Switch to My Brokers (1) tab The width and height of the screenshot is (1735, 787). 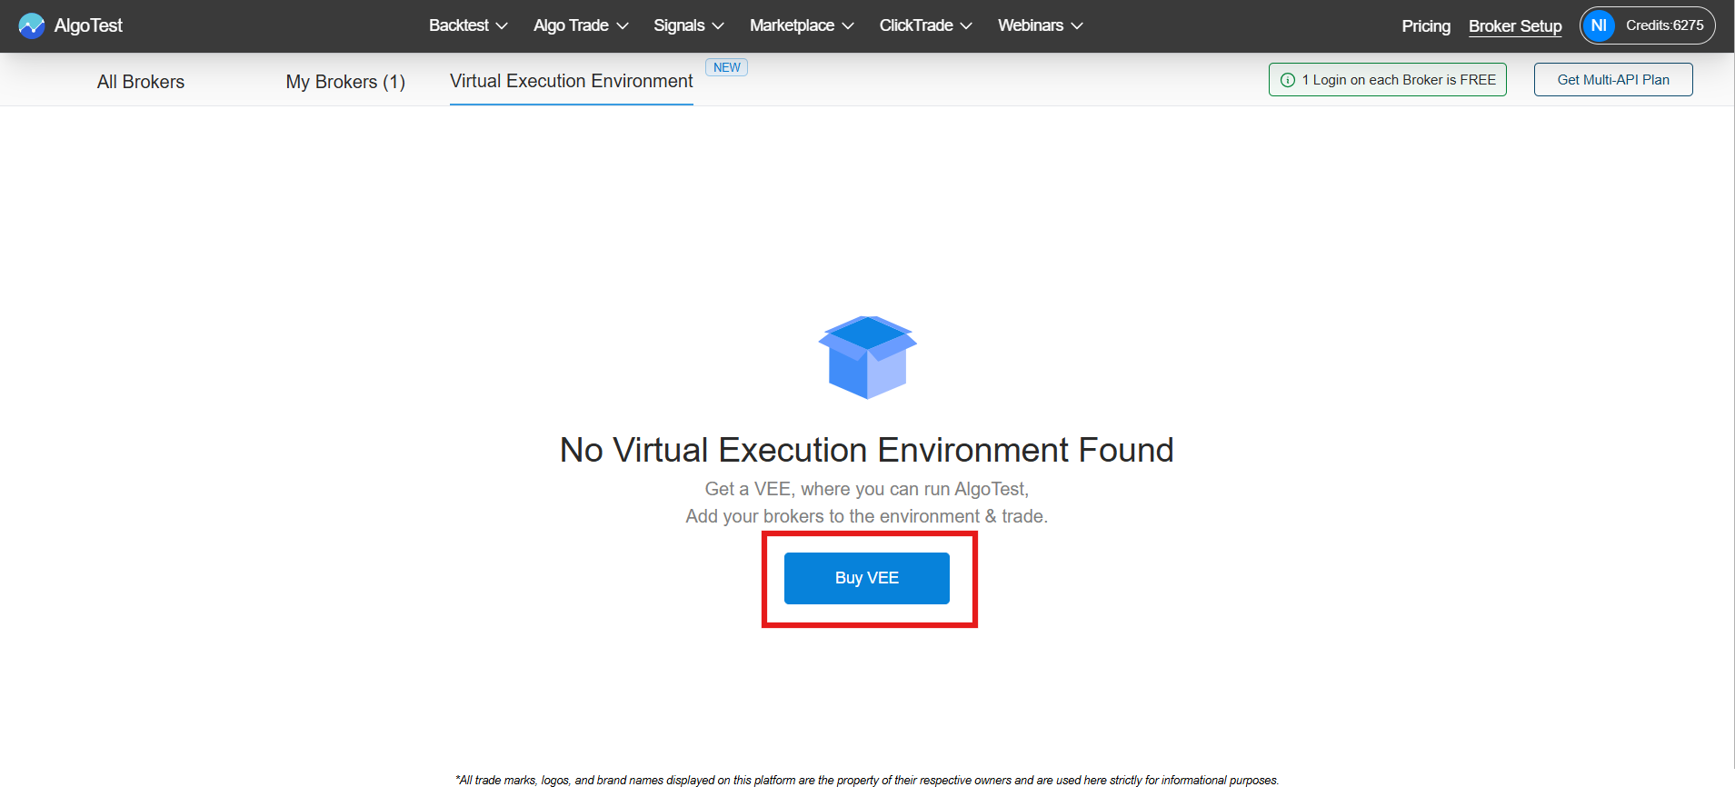pyautogui.click(x=345, y=82)
